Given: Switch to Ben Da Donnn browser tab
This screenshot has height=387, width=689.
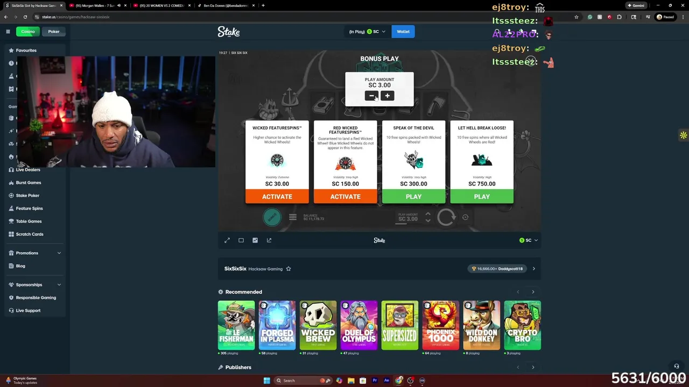Looking at the screenshot, I should pyautogui.click(x=225, y=5).
